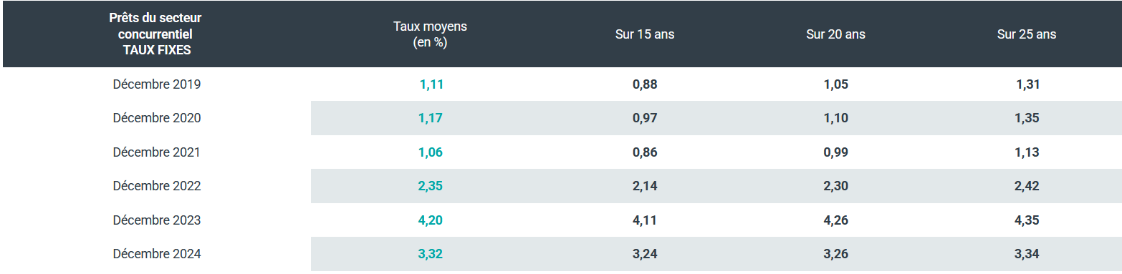Select the 'Décembre 2023' row label
This screenshot has height=274, width=1122.
coord(157,220)
